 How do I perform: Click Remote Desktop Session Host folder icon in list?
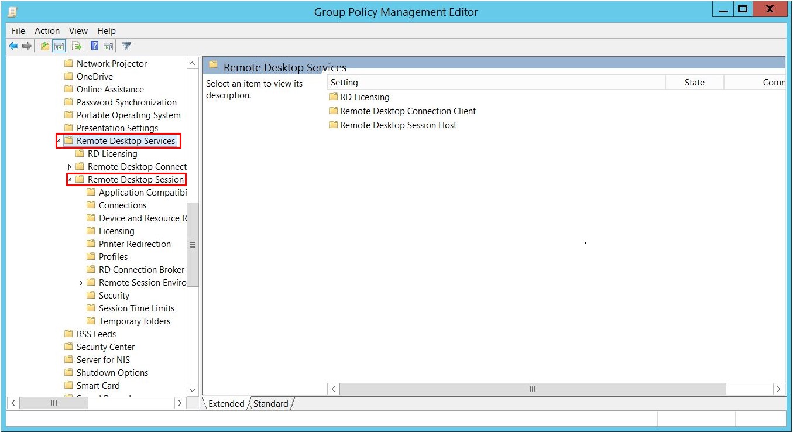coord(334,125)
